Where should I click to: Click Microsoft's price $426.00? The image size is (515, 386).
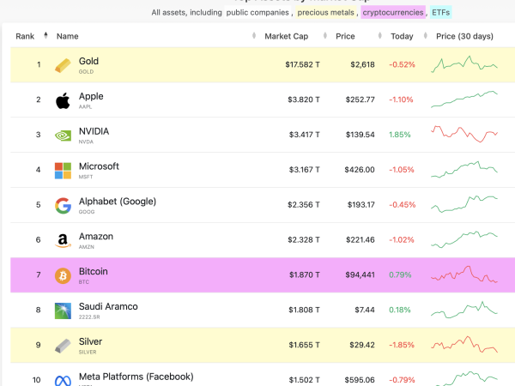click(360, 170)
